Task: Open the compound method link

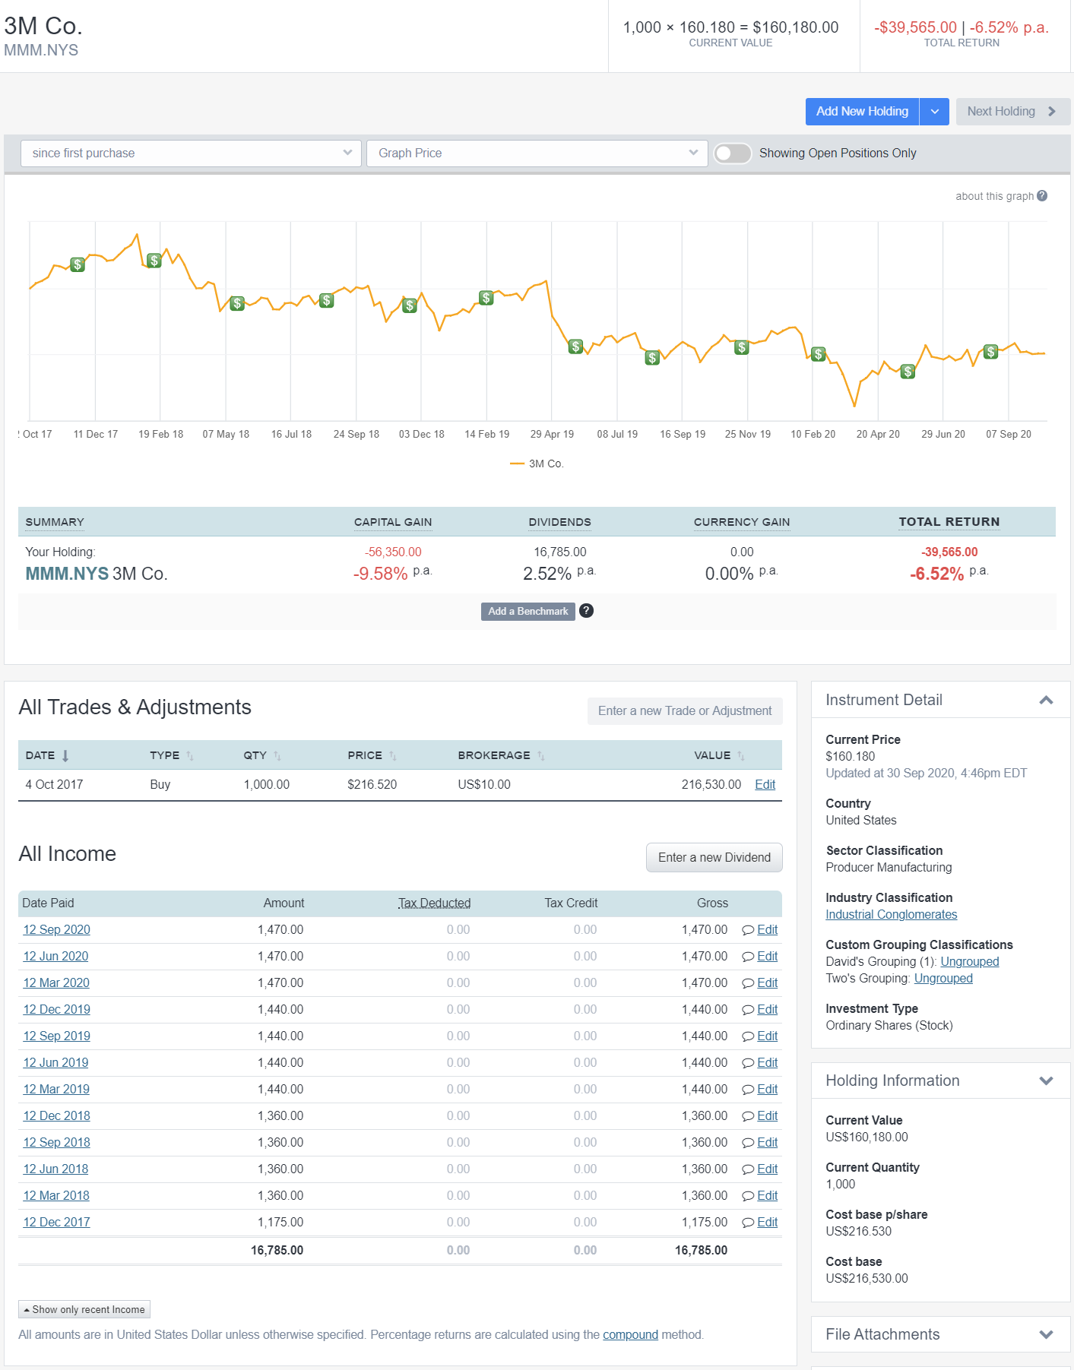Action: [630, 1335]
